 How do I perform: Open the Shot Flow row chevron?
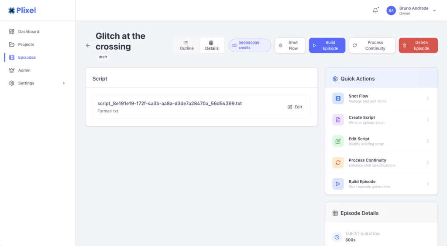click(x=428, y=98)
